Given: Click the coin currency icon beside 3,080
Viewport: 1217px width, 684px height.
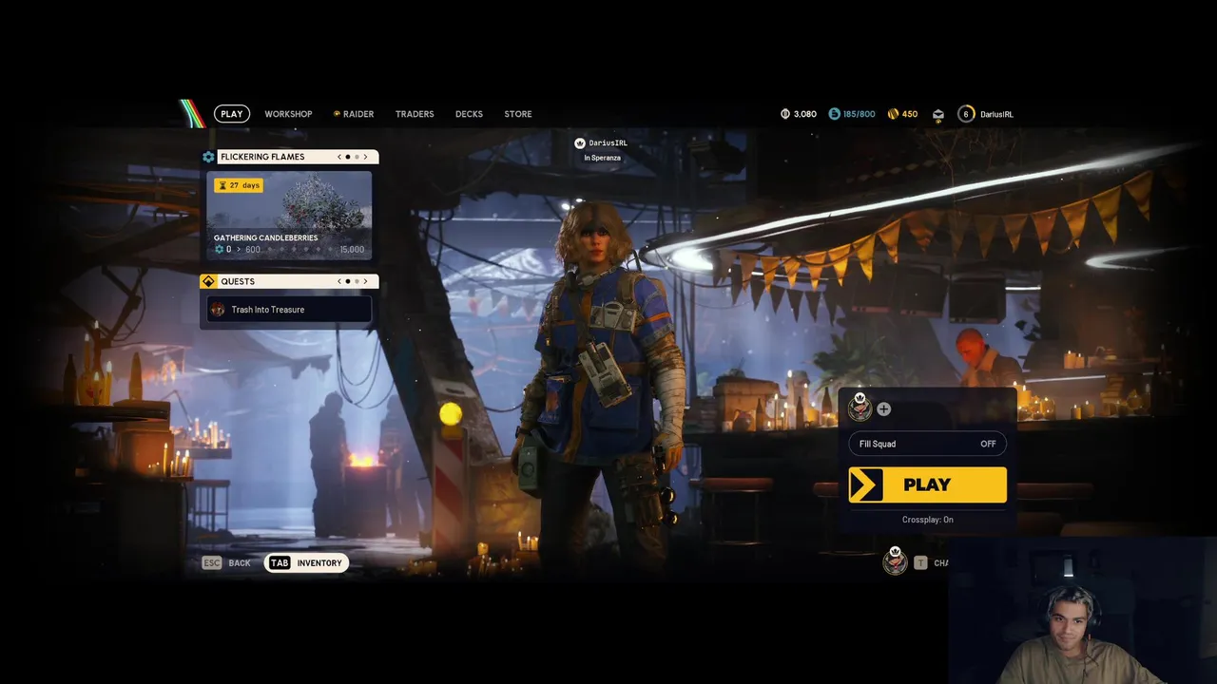Looking at the screenshot, I should 785,114.
